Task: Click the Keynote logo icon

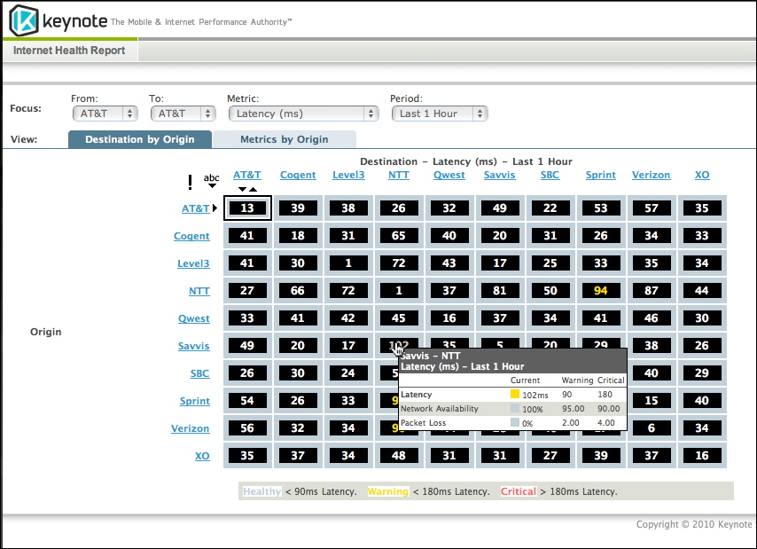Action: pyautogui.click(x=24, y=20)
